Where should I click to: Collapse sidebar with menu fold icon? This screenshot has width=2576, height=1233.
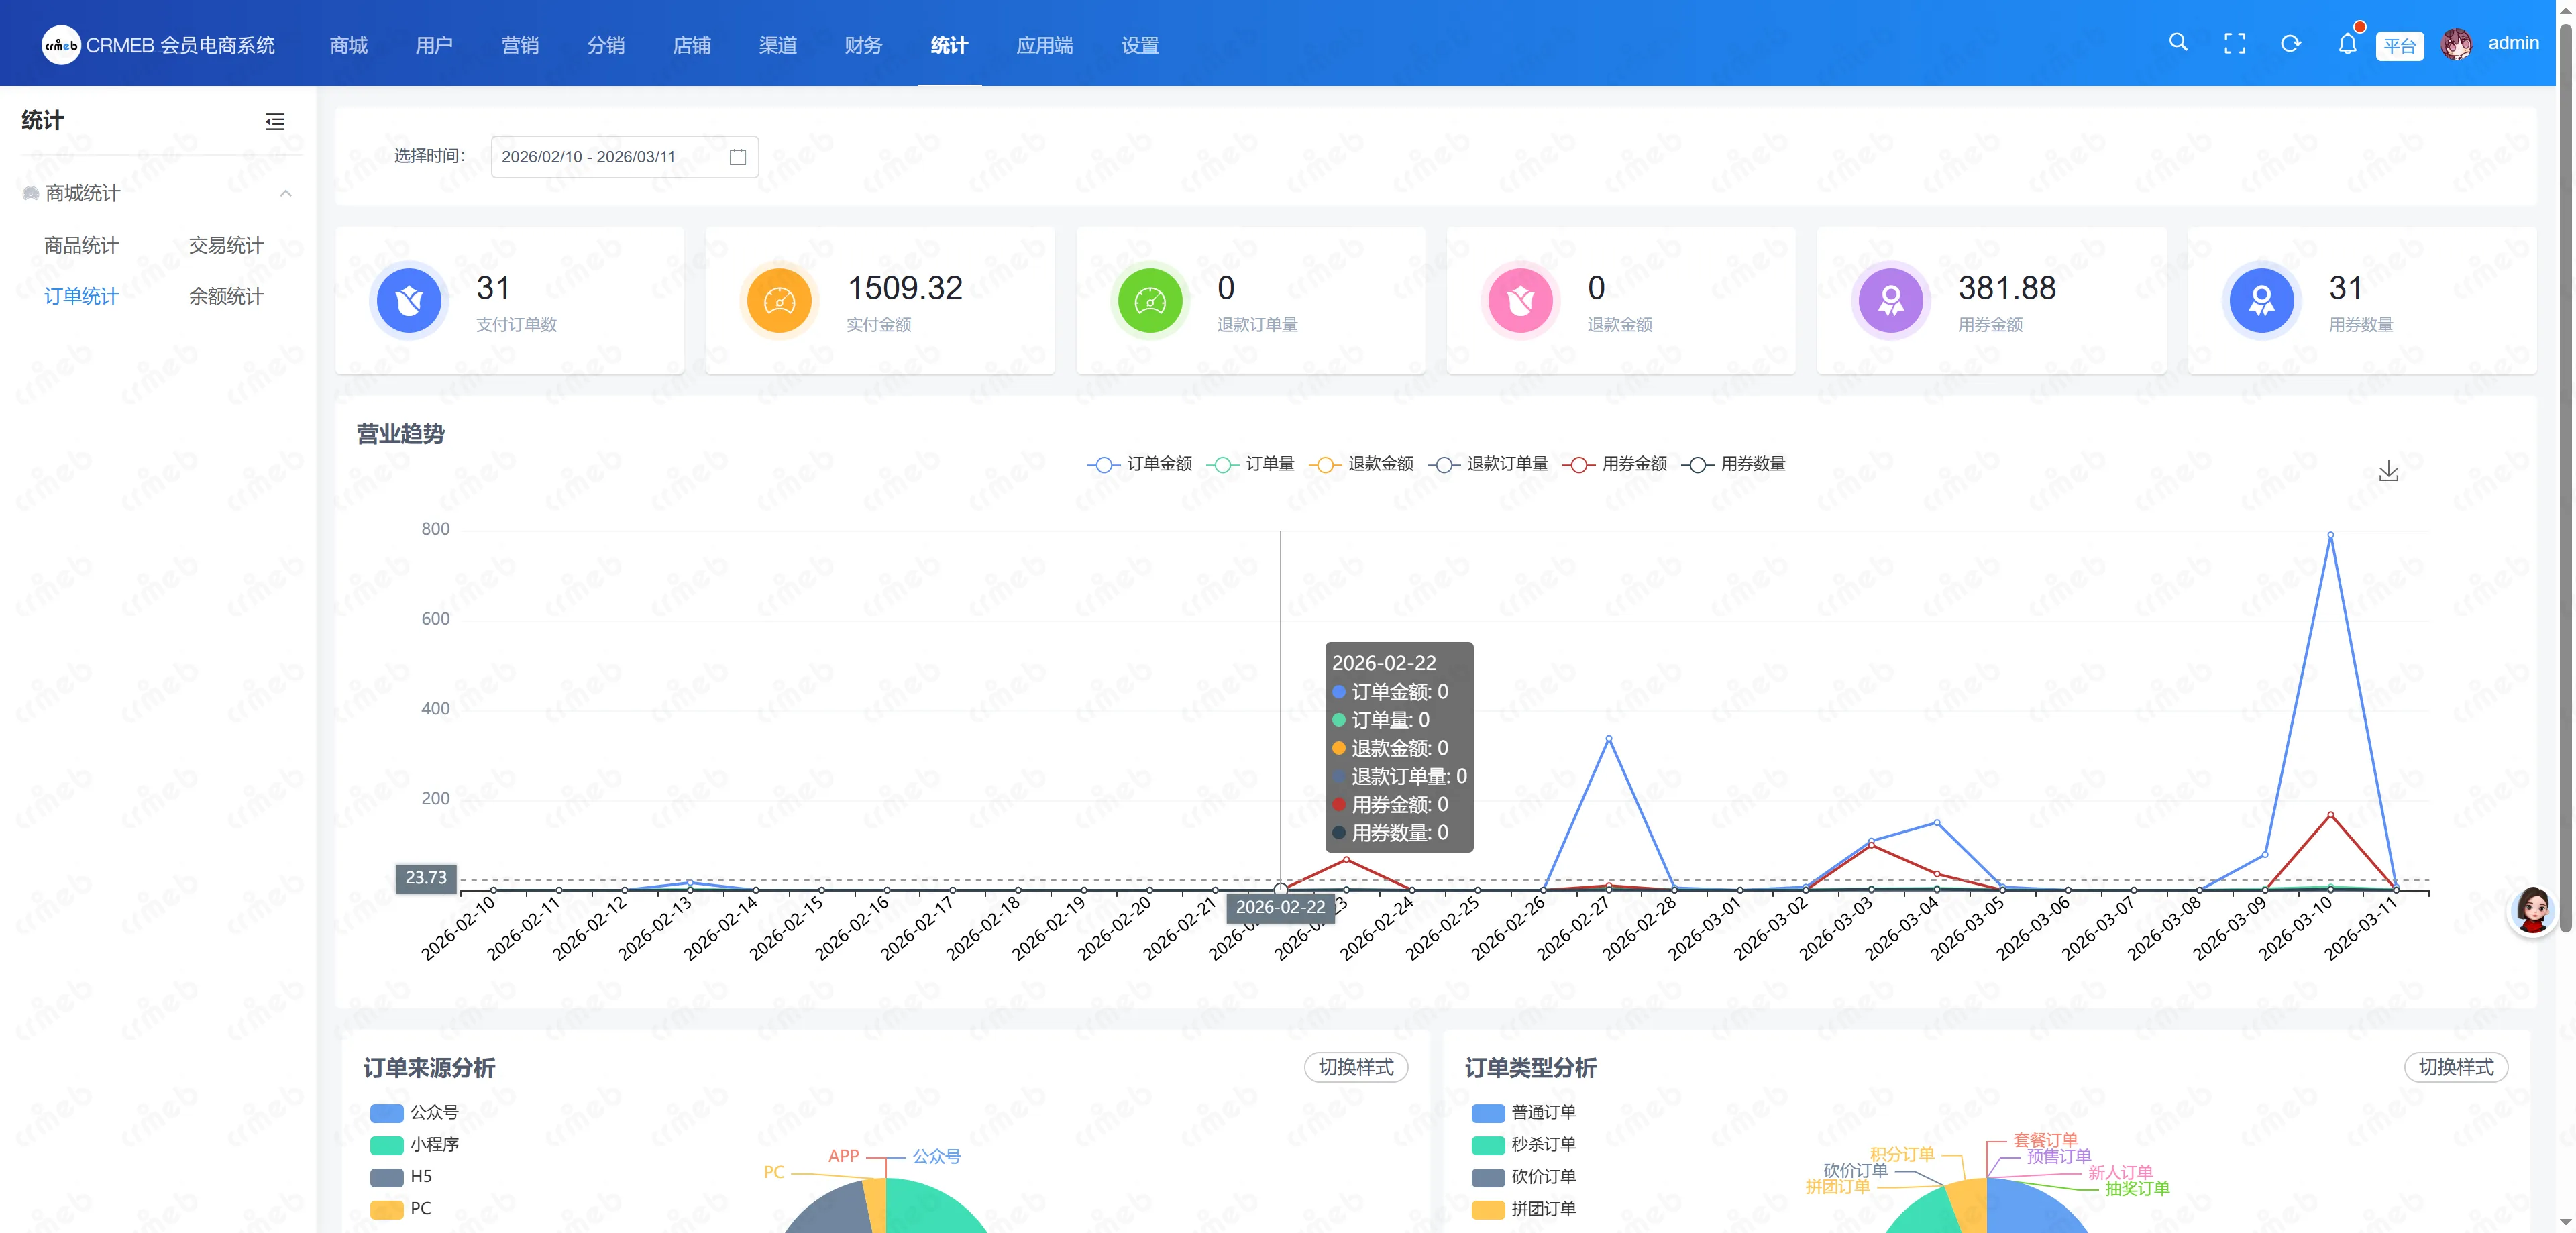click(275, 122)
